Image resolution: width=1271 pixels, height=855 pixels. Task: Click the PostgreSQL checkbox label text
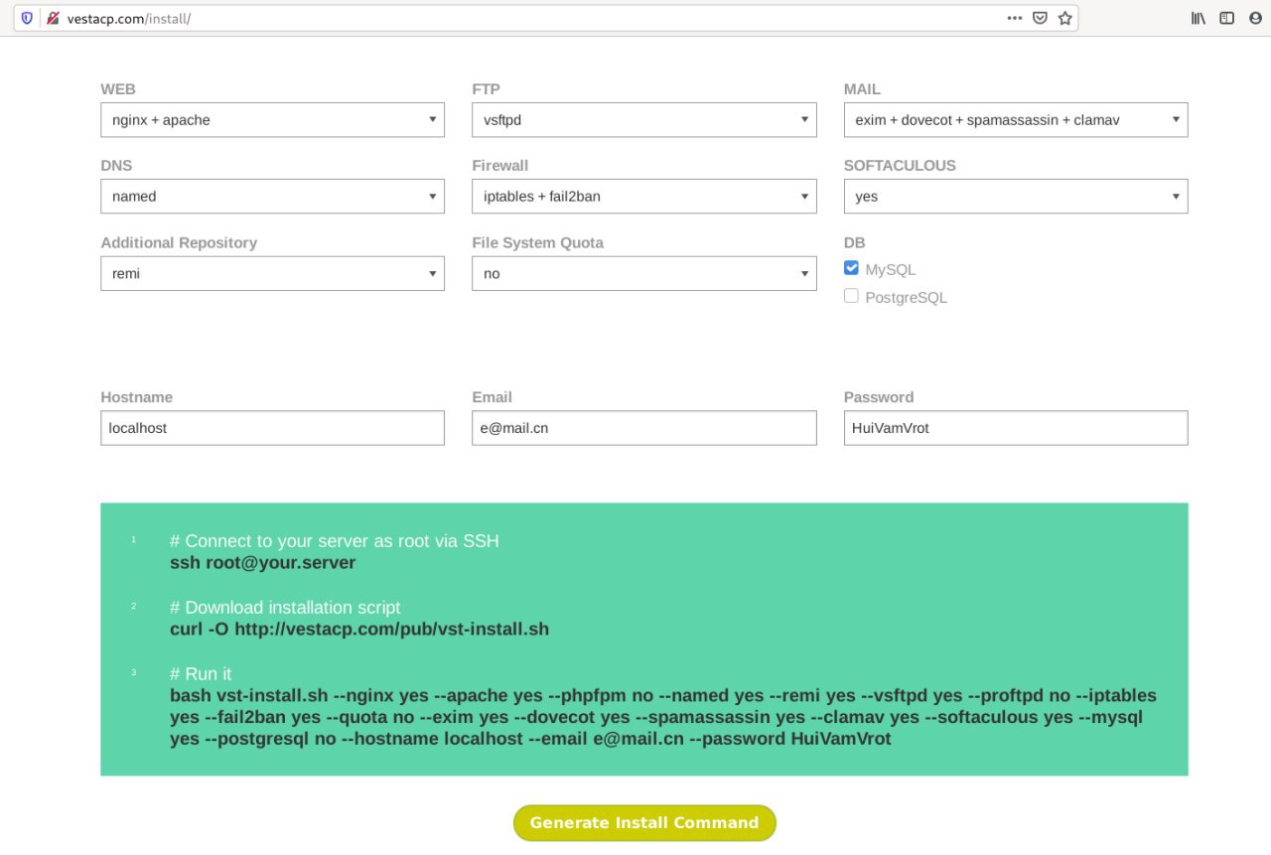907,297
